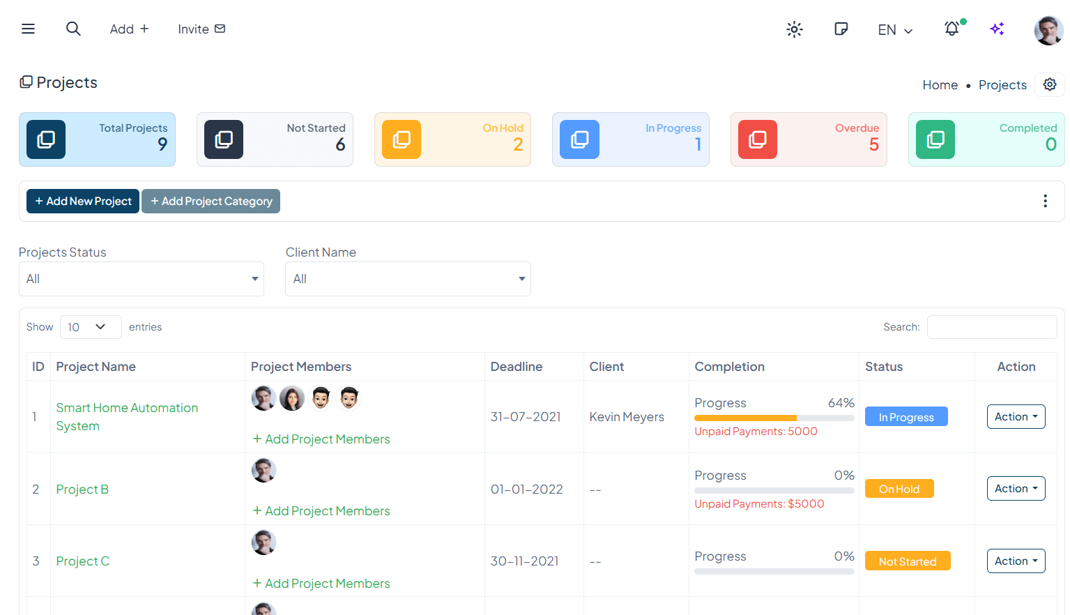Click Smart Home Automation progress bar
Viewport: 1070px width, 615px height.
pos(774,418)
